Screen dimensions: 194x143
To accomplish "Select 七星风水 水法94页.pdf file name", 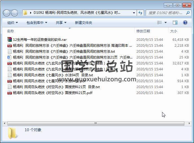I will (x=49, y=81).
